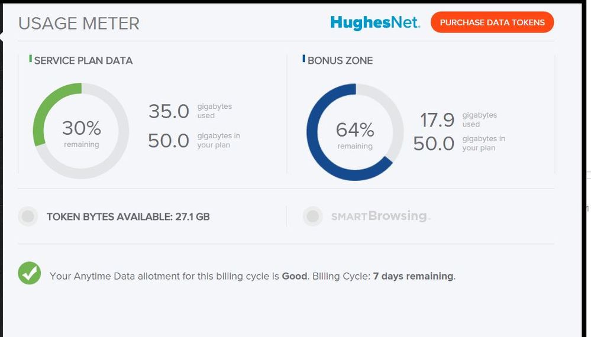
Task: Click the blue marker beside Bonus Zone
Action: click(x=304, y=59)
